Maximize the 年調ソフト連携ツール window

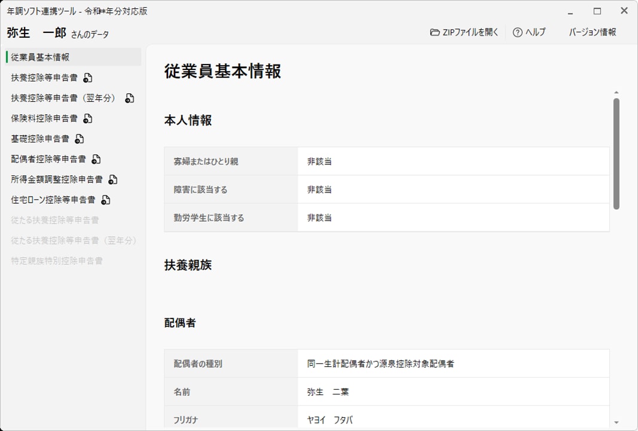(x=597, y=11)
